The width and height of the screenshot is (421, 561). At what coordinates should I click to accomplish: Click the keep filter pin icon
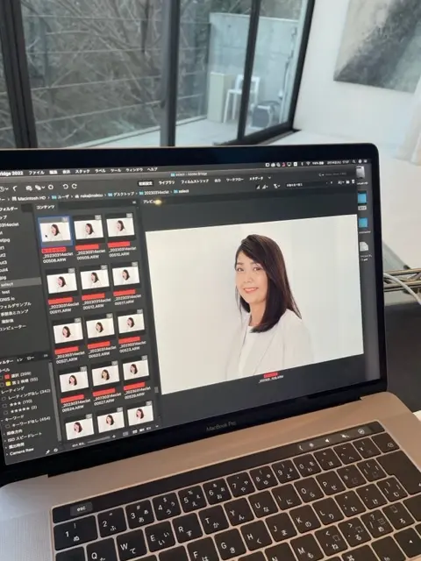(47, 452)
